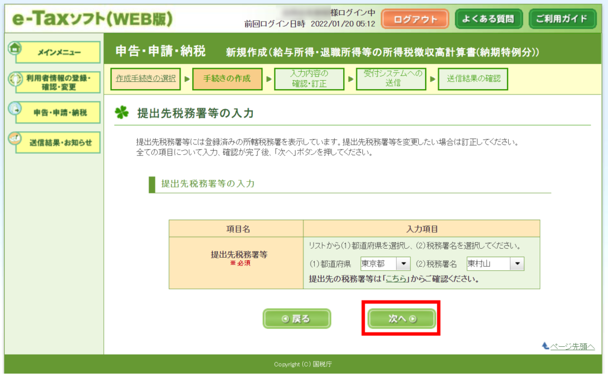Click the 作成手続きの選択 step

pyautogui.click(x=145, y=79)
